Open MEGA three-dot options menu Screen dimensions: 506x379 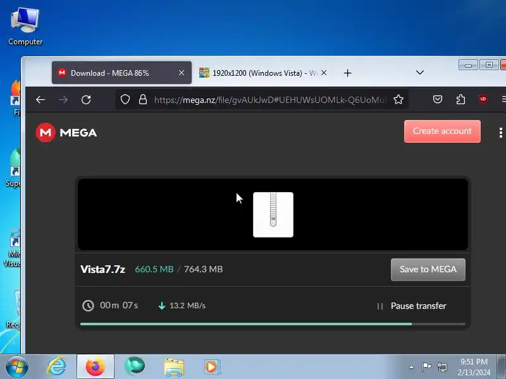(x=500, y=133)
